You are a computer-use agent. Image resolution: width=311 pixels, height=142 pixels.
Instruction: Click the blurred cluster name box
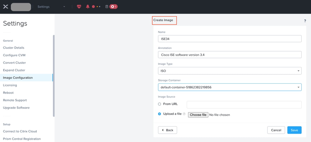[x=21, y=7]
